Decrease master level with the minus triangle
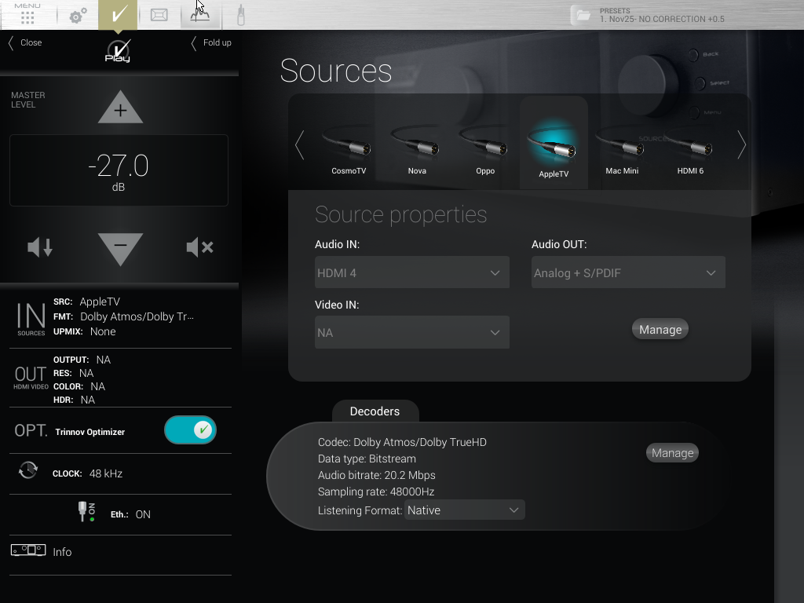Viewport: 804px width, 603px height. point(120,249)
